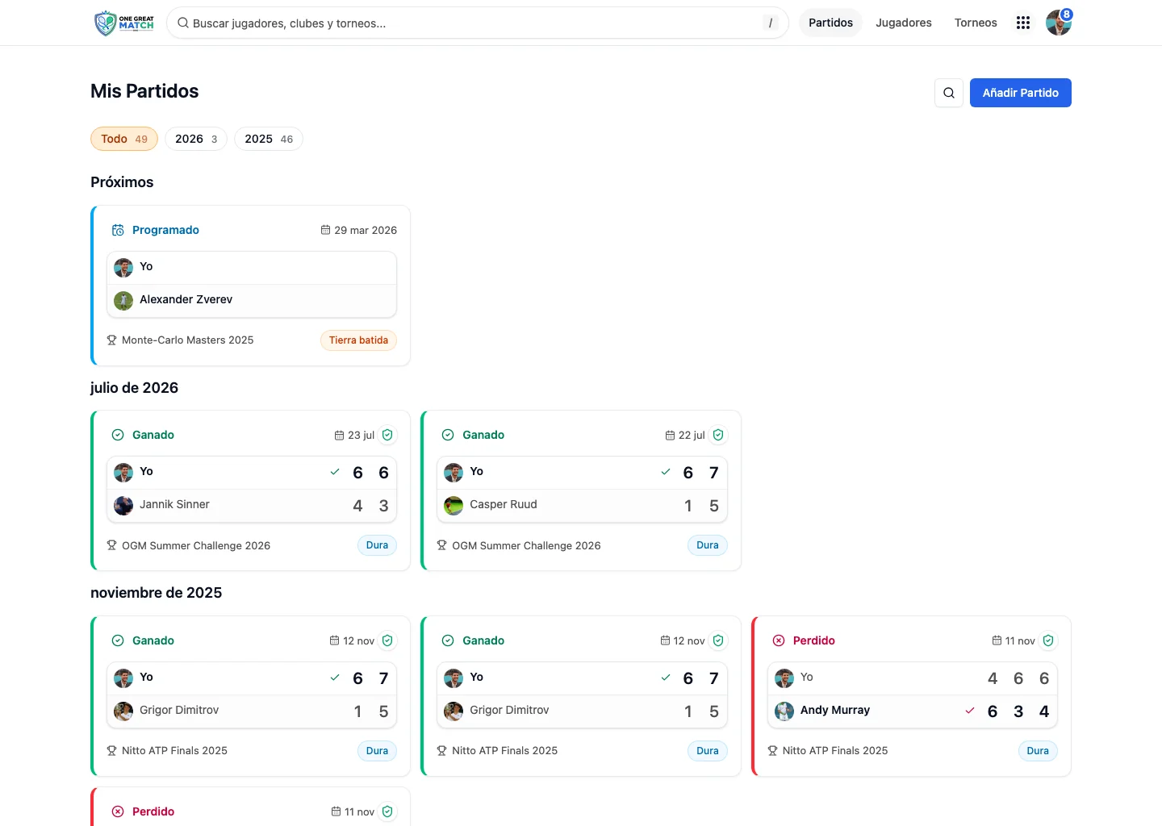Click the calendar icon beside 29 mar 2026
This screenshot has height=826, width=1162.
[x=325, y=230]
